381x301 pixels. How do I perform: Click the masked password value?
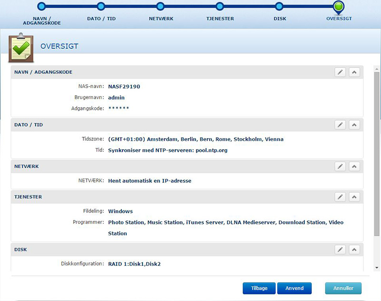pyautogui.click(x=119, y=108)
